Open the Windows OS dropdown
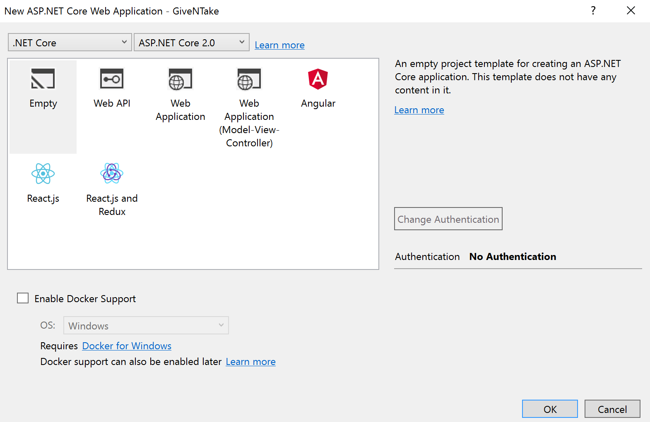 coord(146,326)
